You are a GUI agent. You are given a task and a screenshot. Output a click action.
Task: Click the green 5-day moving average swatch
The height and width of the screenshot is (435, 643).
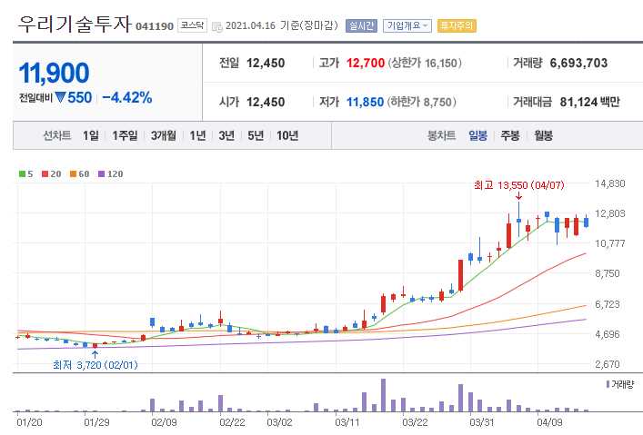(x=22, y=174)
